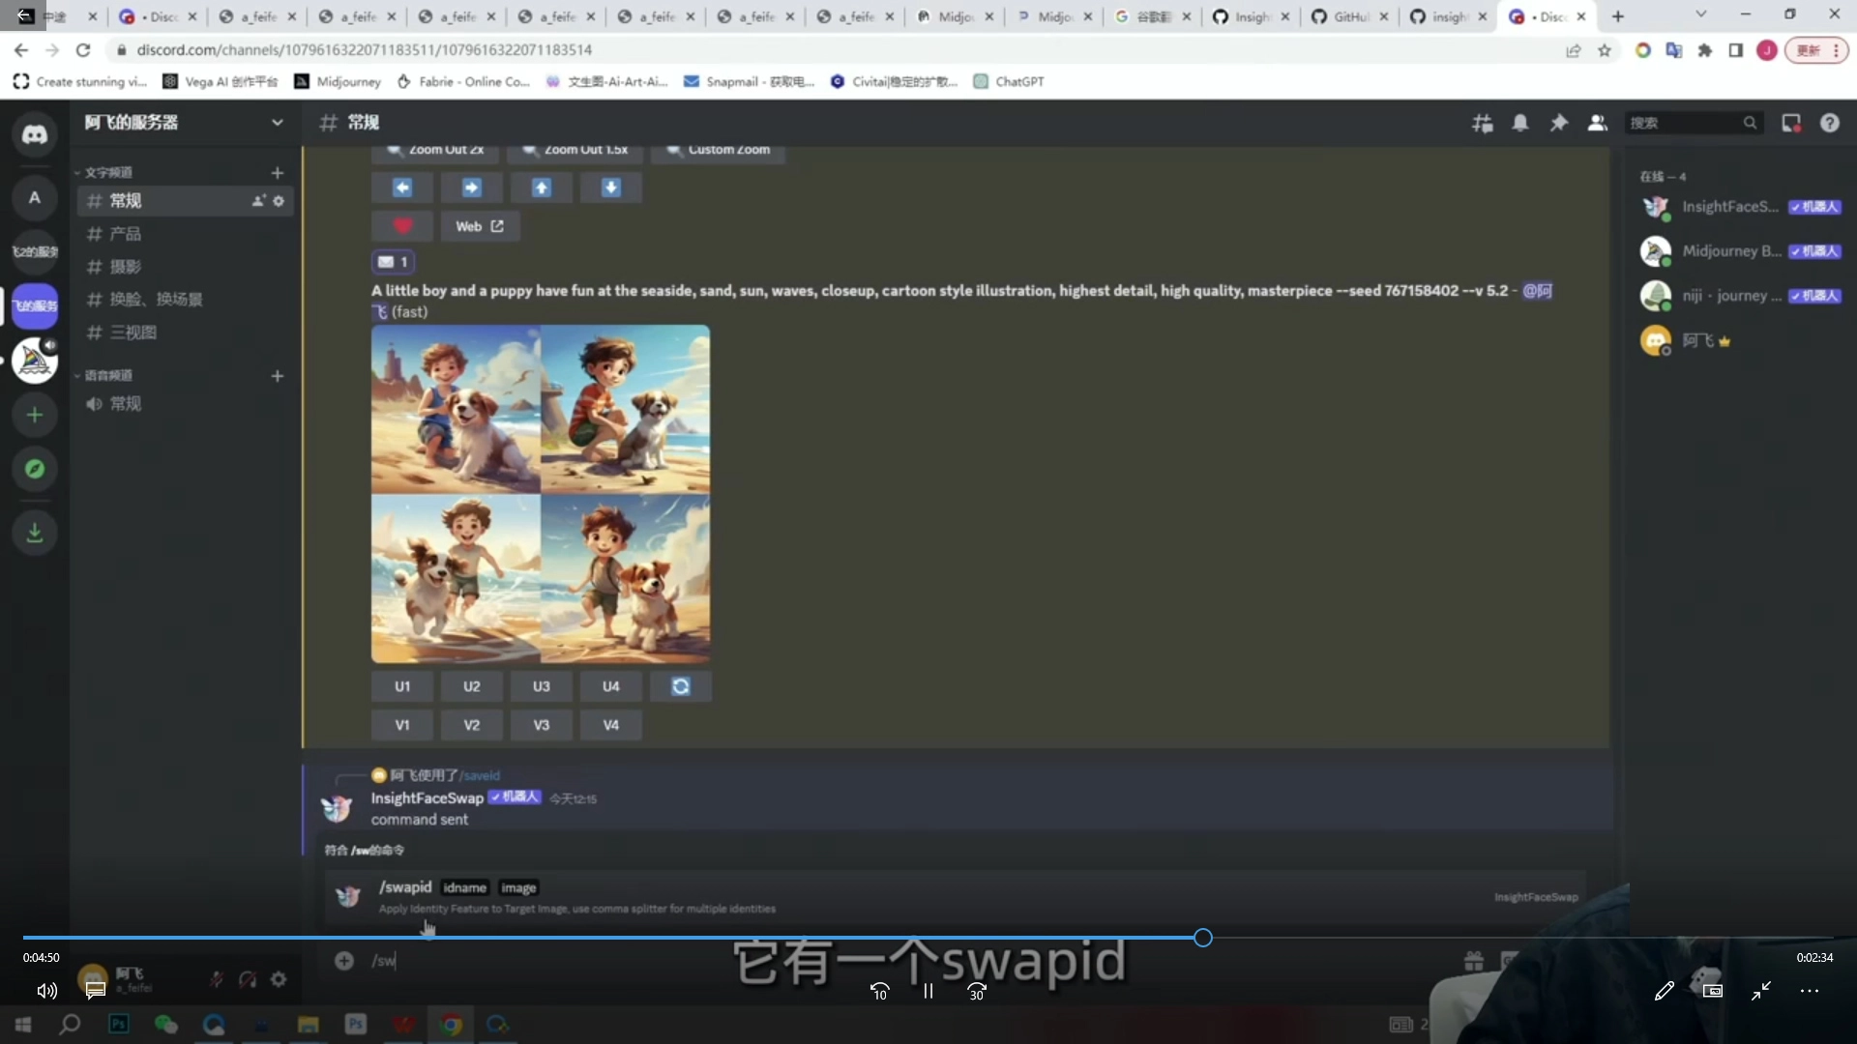
Task: Collapse the 文字频道 text channels category
Action: [x=106, y=172]
